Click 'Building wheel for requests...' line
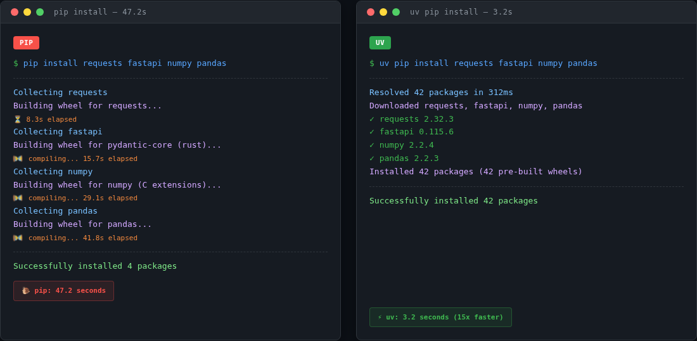 coord(87,106)
